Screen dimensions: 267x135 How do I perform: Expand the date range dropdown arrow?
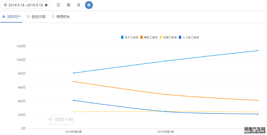coord(46,5)
